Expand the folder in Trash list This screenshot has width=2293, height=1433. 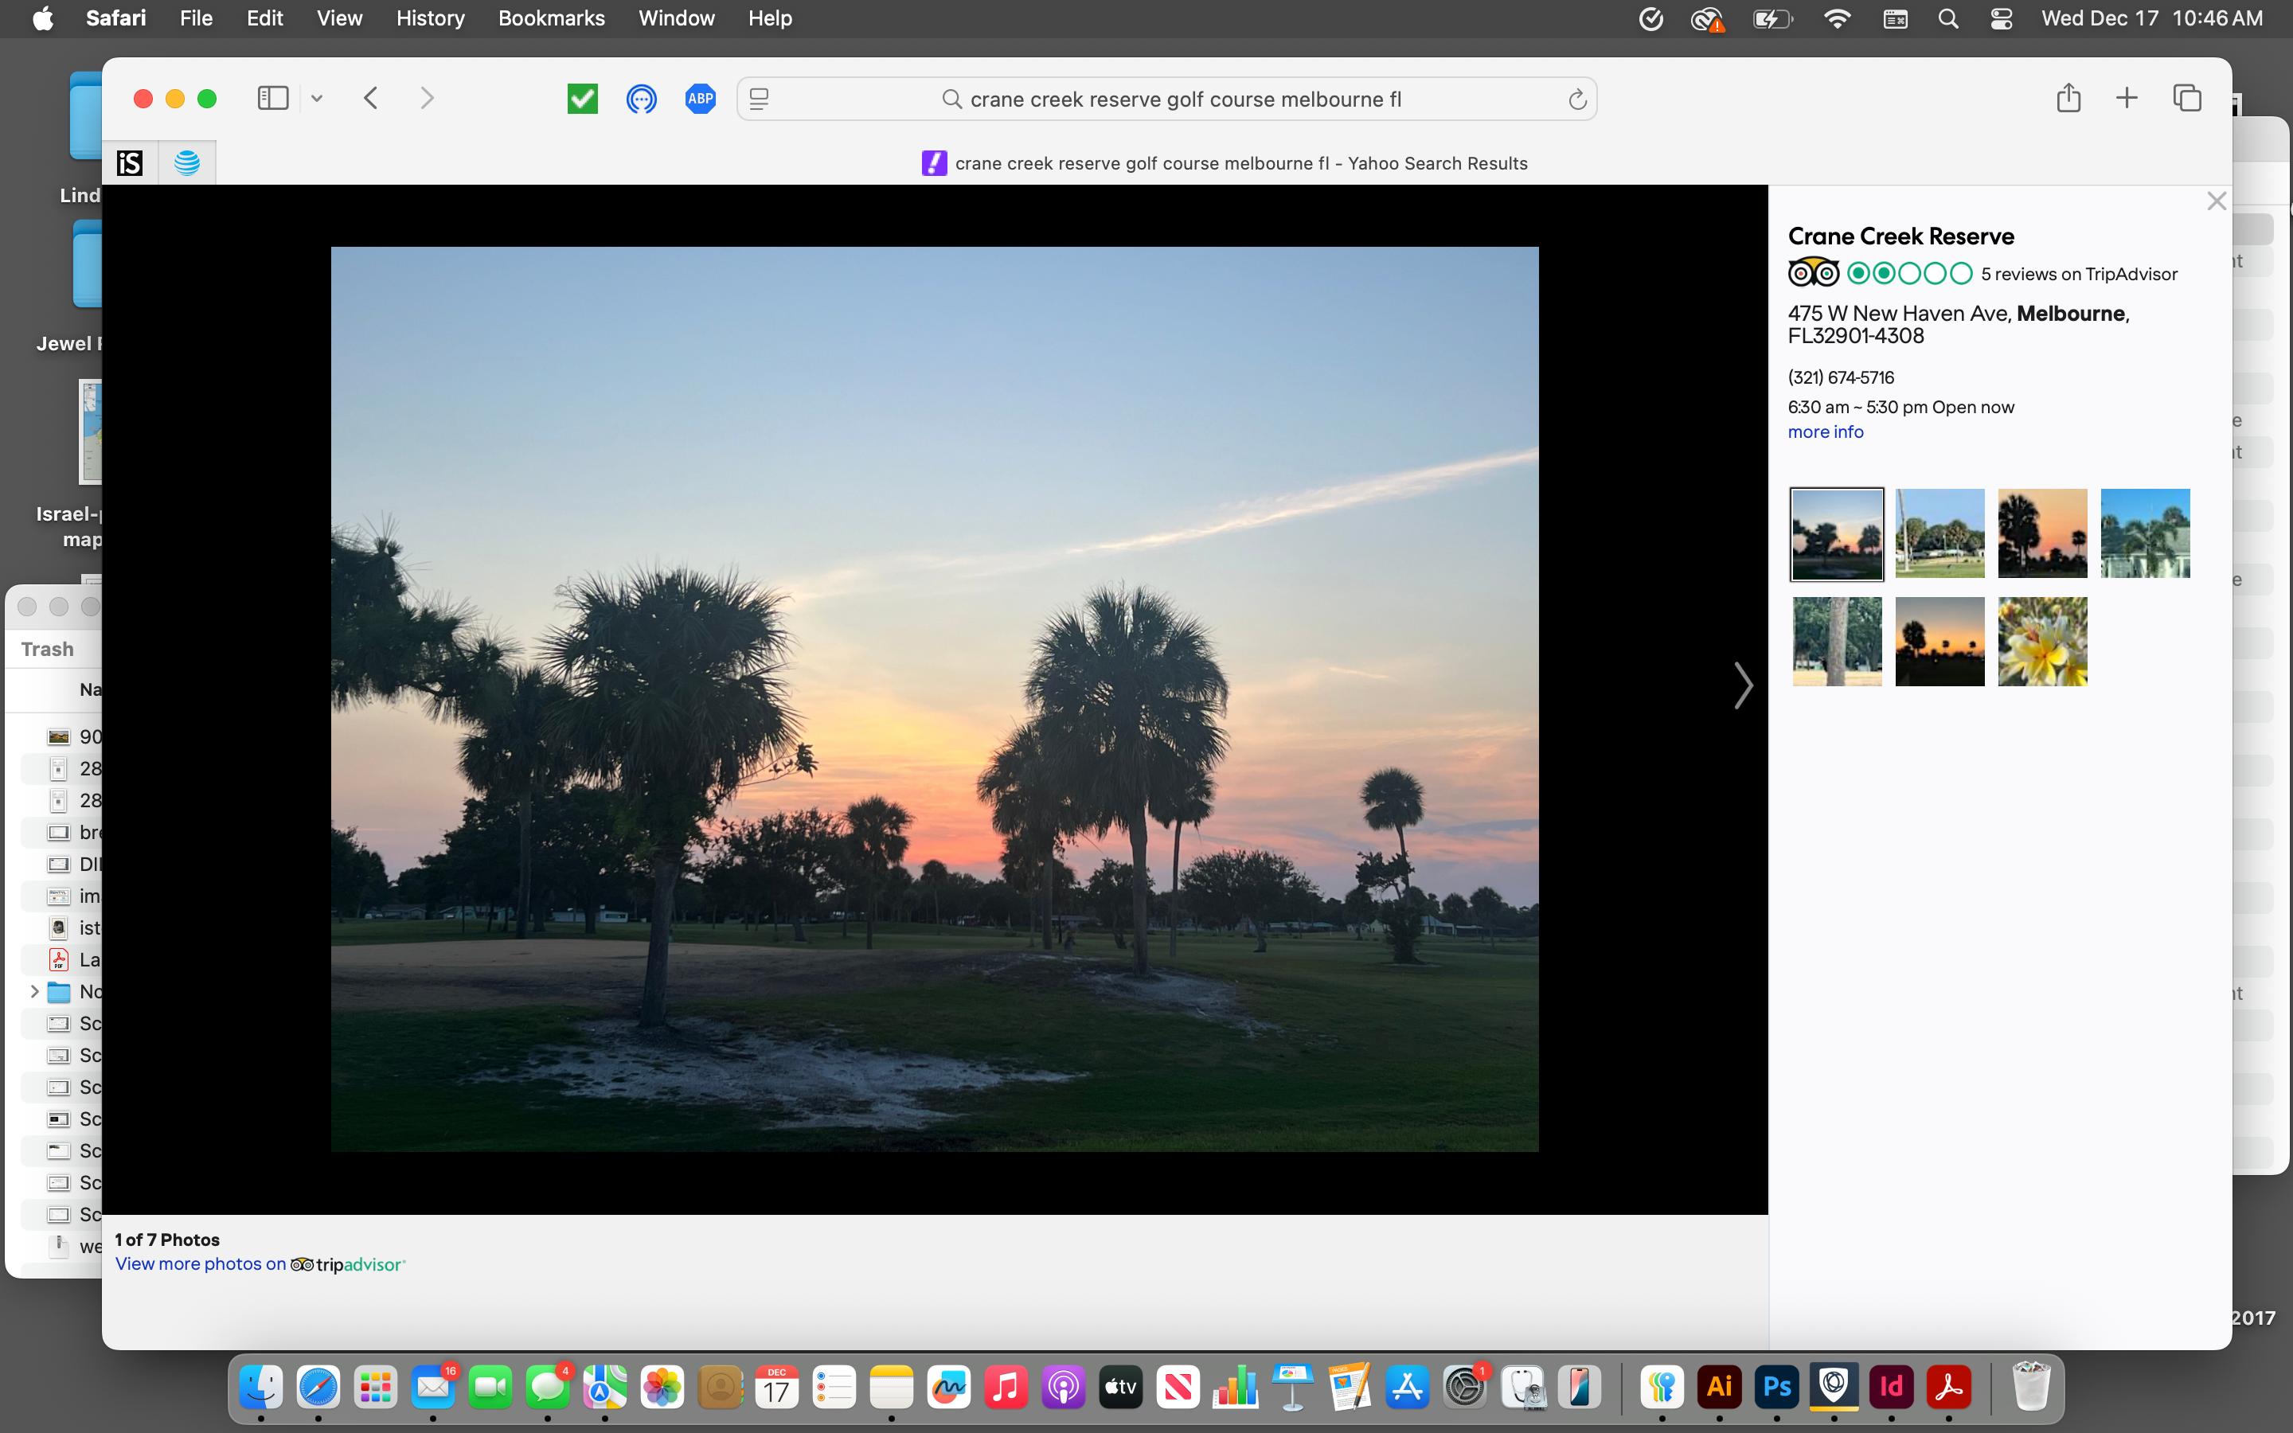[34, 991]
